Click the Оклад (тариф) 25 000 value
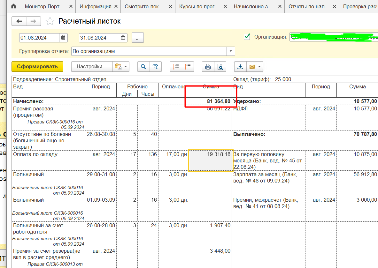The width and height of the screenshot is (378, 268). coord(283,79)
